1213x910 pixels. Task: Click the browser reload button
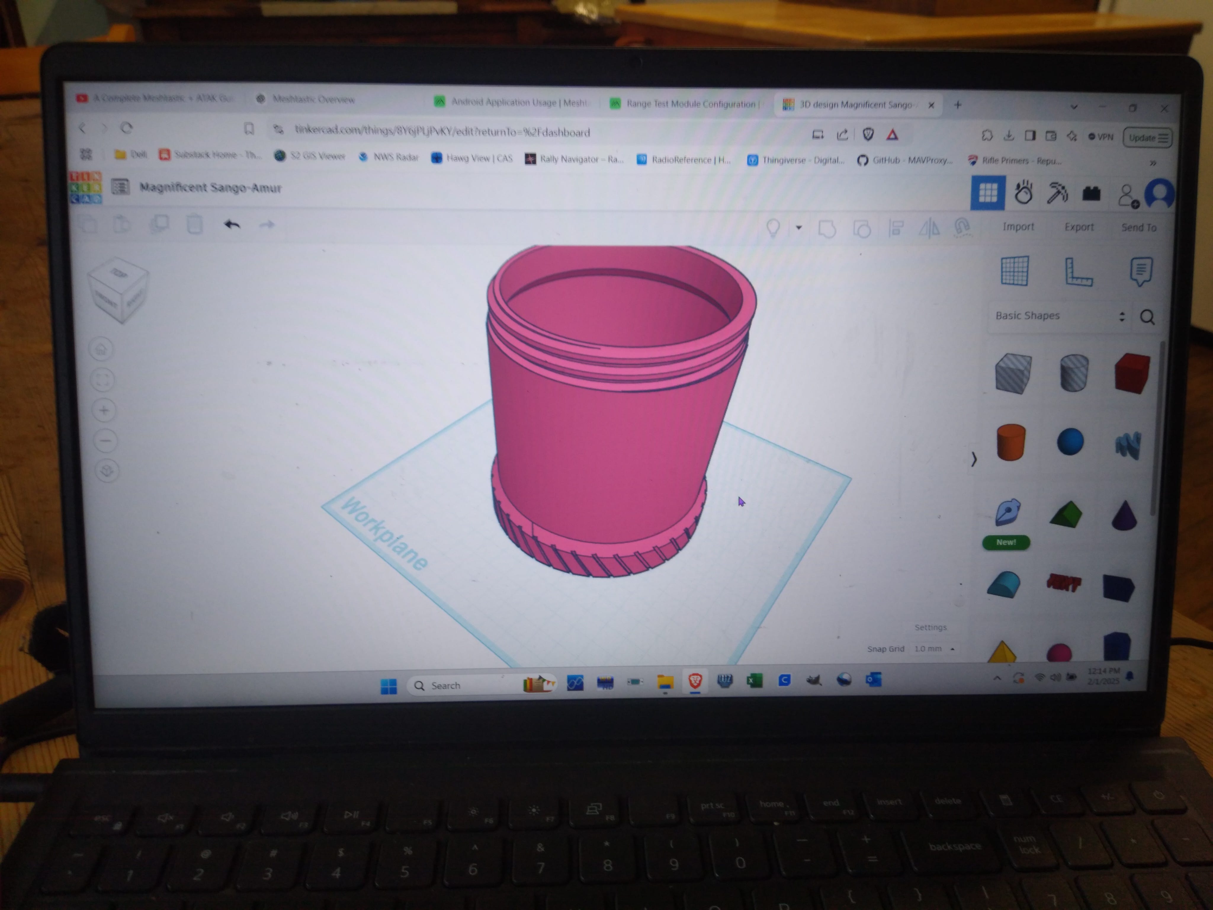[127, 128]
